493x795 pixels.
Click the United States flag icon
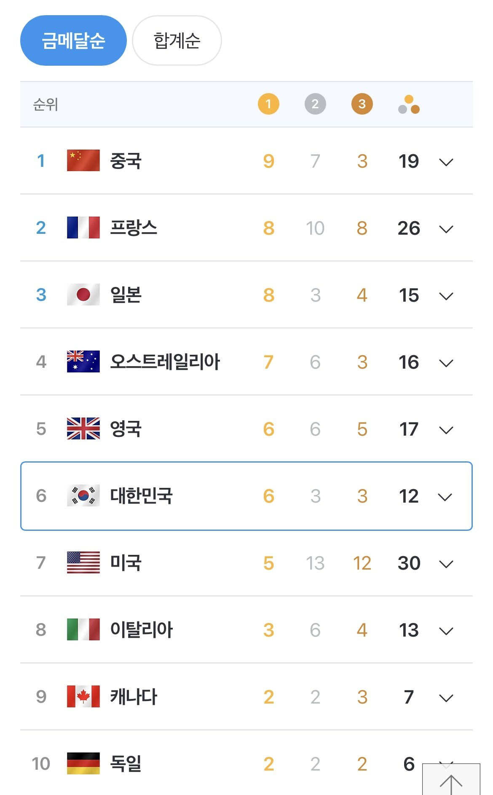[83, 562]
